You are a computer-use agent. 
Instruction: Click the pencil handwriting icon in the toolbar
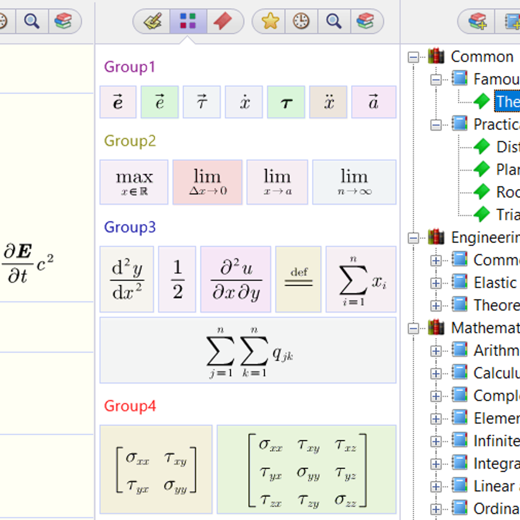click(152, 21)
